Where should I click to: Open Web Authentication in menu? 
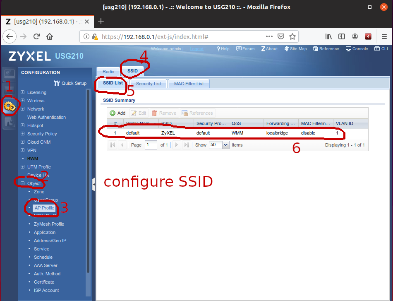(x=46, y=117)
